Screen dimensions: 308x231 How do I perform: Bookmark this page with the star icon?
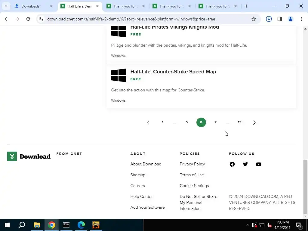coord(254,19)
